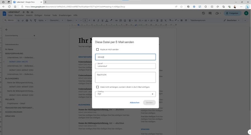251x135 pixels.
Task: Jump to BILDUNGSWEG outline heading
Action: pyautogui.click(x=12, y=79)
